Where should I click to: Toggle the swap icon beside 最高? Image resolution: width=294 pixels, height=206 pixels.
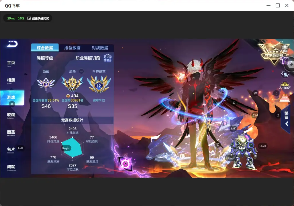(81, 71)
